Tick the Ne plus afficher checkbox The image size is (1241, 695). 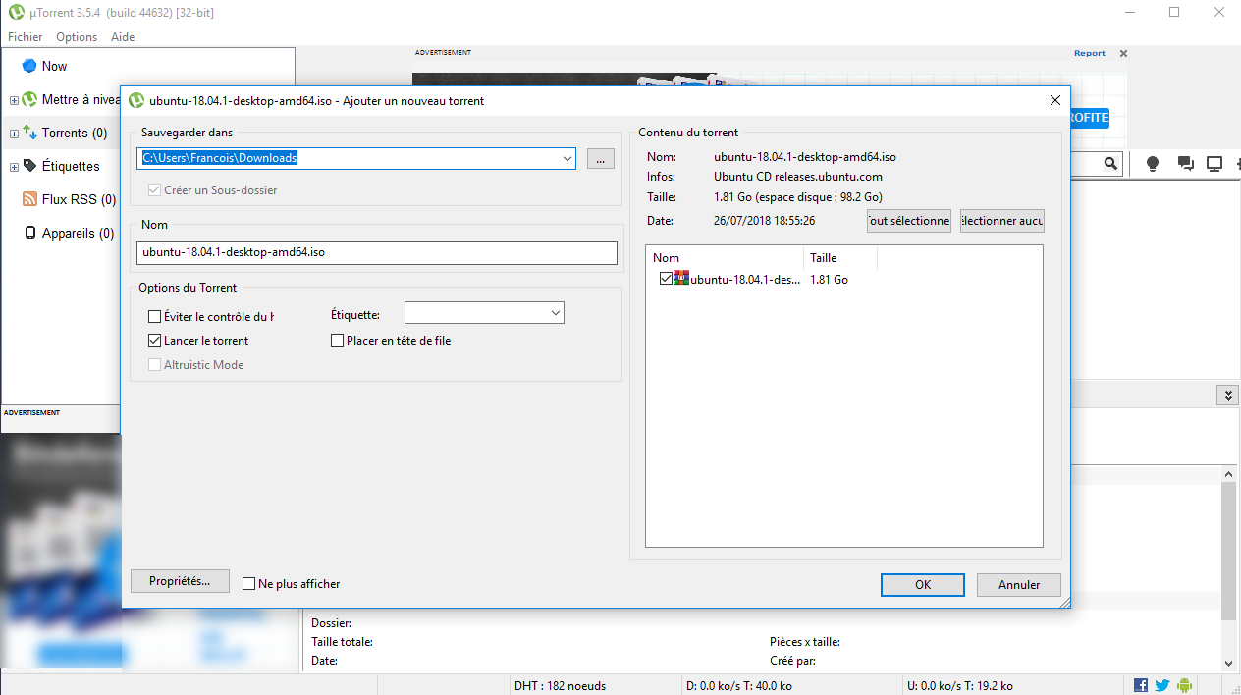249,584
